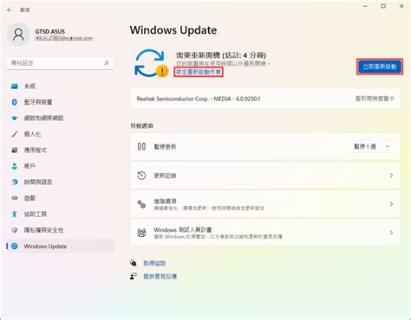Screen dimensions: 411x320
Task: Select 藍牙與裝置 in the sidebar
Action: [x=60, y=102]
